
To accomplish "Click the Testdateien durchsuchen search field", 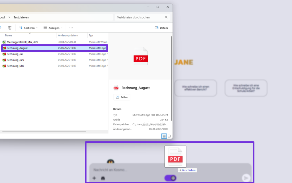I will pos(139,17).
